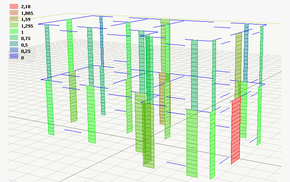The height and width of the screenshot is (182, 290).
Task: Click the 1,295 legend color swatch
Action: pyautogui.click(x=14, y=26)
